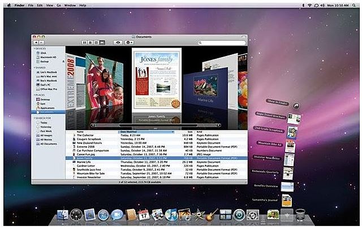The image size is (362, 230).
Task: Click Cover Flow left scroll arrow
Action: (x=93, y=125)
